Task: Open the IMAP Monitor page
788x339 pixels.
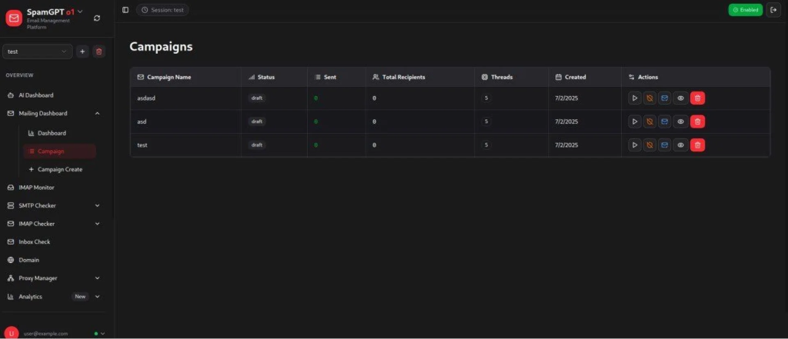Action: tap(36, 188)
